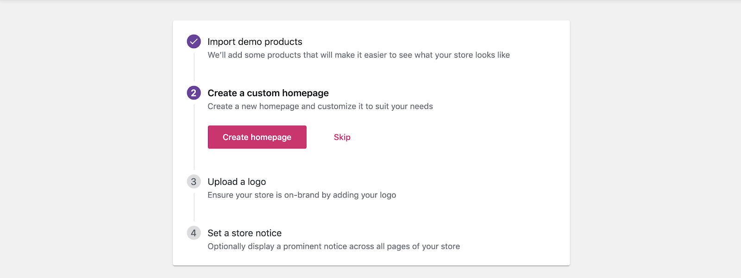Click the connector line between steps 3 and 4

[194, 207]
